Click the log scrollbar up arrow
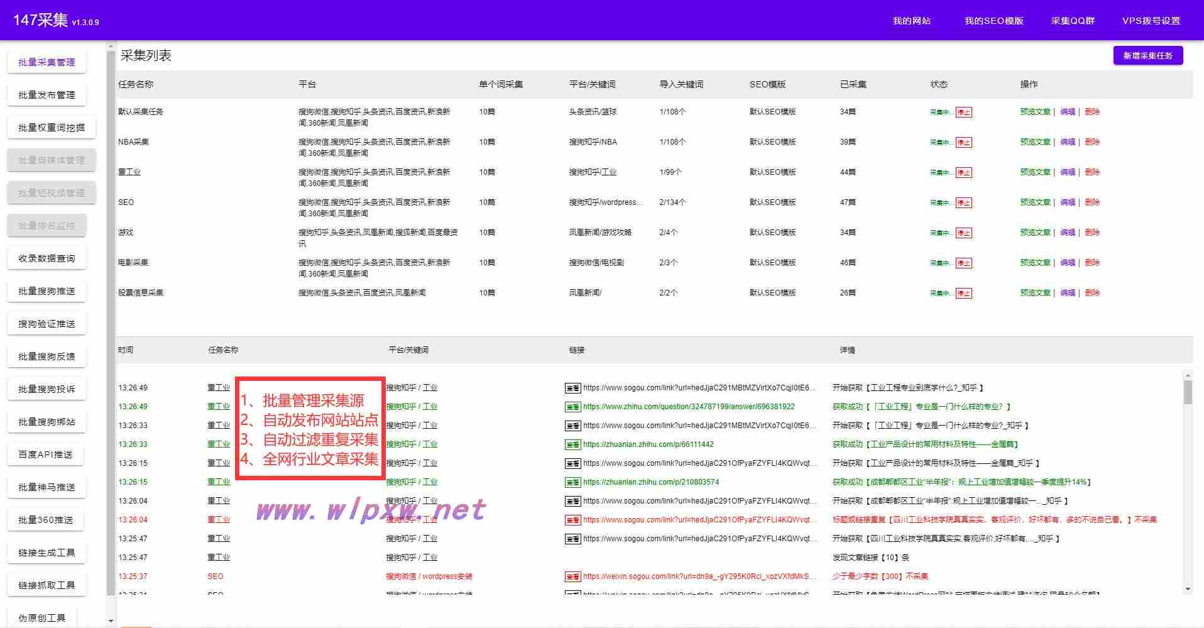Image resolution: width=1204 pixels, height=628 pixels. 1188,375
